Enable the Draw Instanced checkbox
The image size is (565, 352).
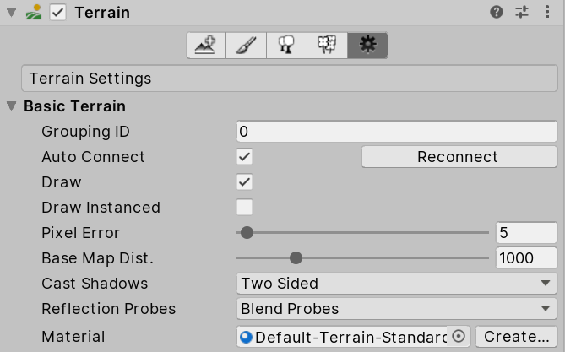[245, 208]
